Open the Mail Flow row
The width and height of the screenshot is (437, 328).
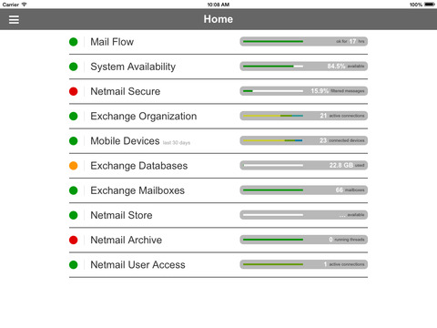click(218, 42)
